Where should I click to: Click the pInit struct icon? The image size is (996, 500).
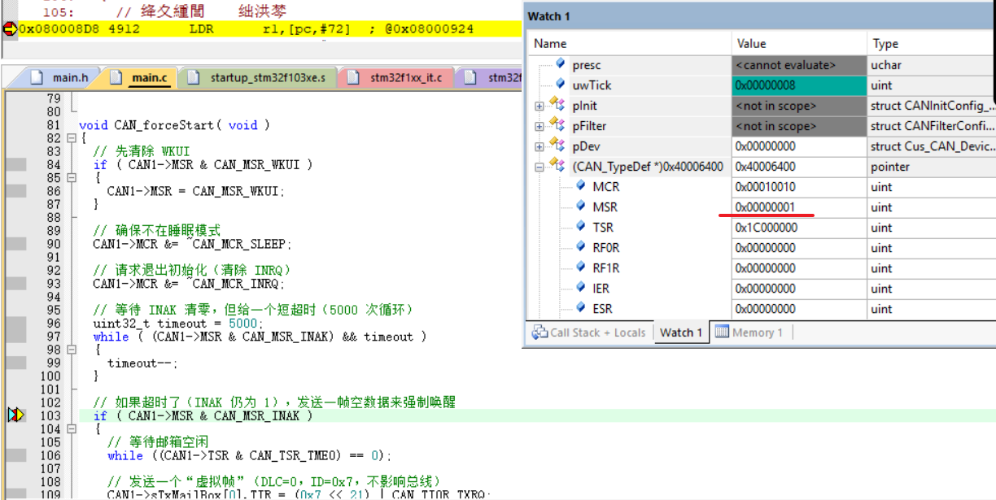tap(557, 106)
